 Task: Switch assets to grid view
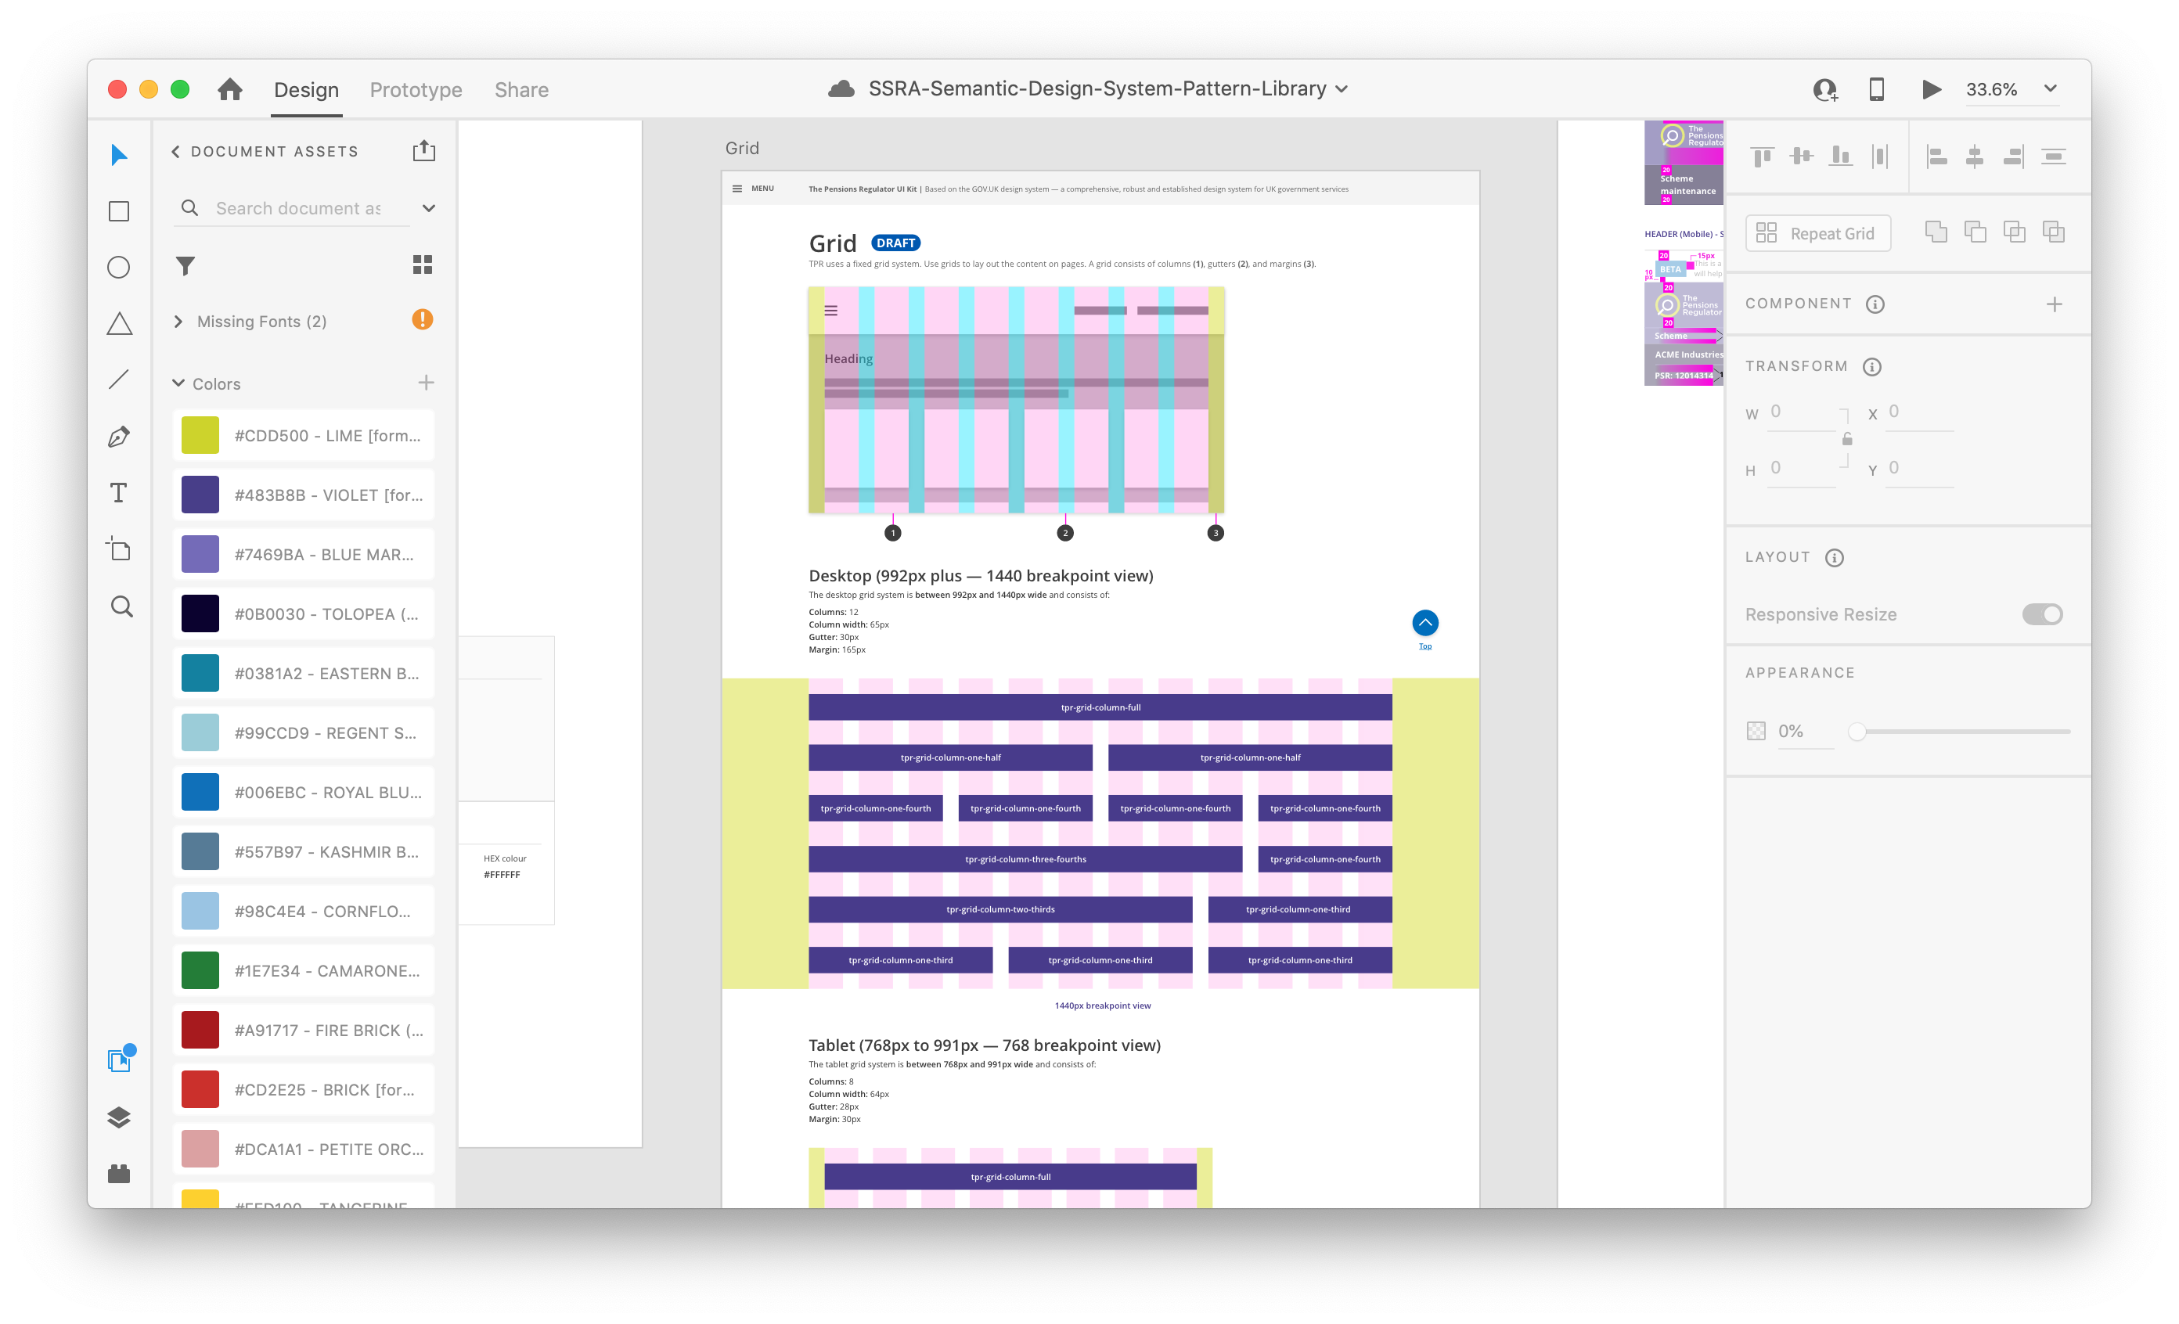(x=423, y=265)
